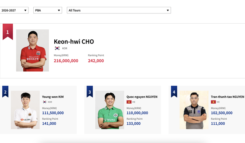This screenshot has width=245, height=143.
Task: Click the rank 1 red ribbon badge
Action: [x=8, y=32]
